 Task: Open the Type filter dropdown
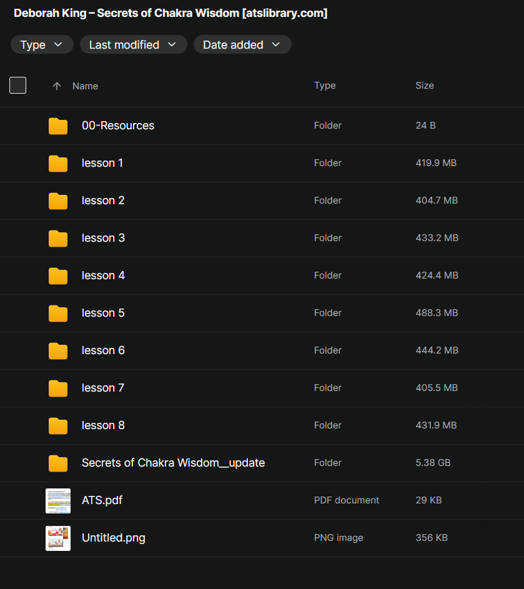[x=42, y=45]
